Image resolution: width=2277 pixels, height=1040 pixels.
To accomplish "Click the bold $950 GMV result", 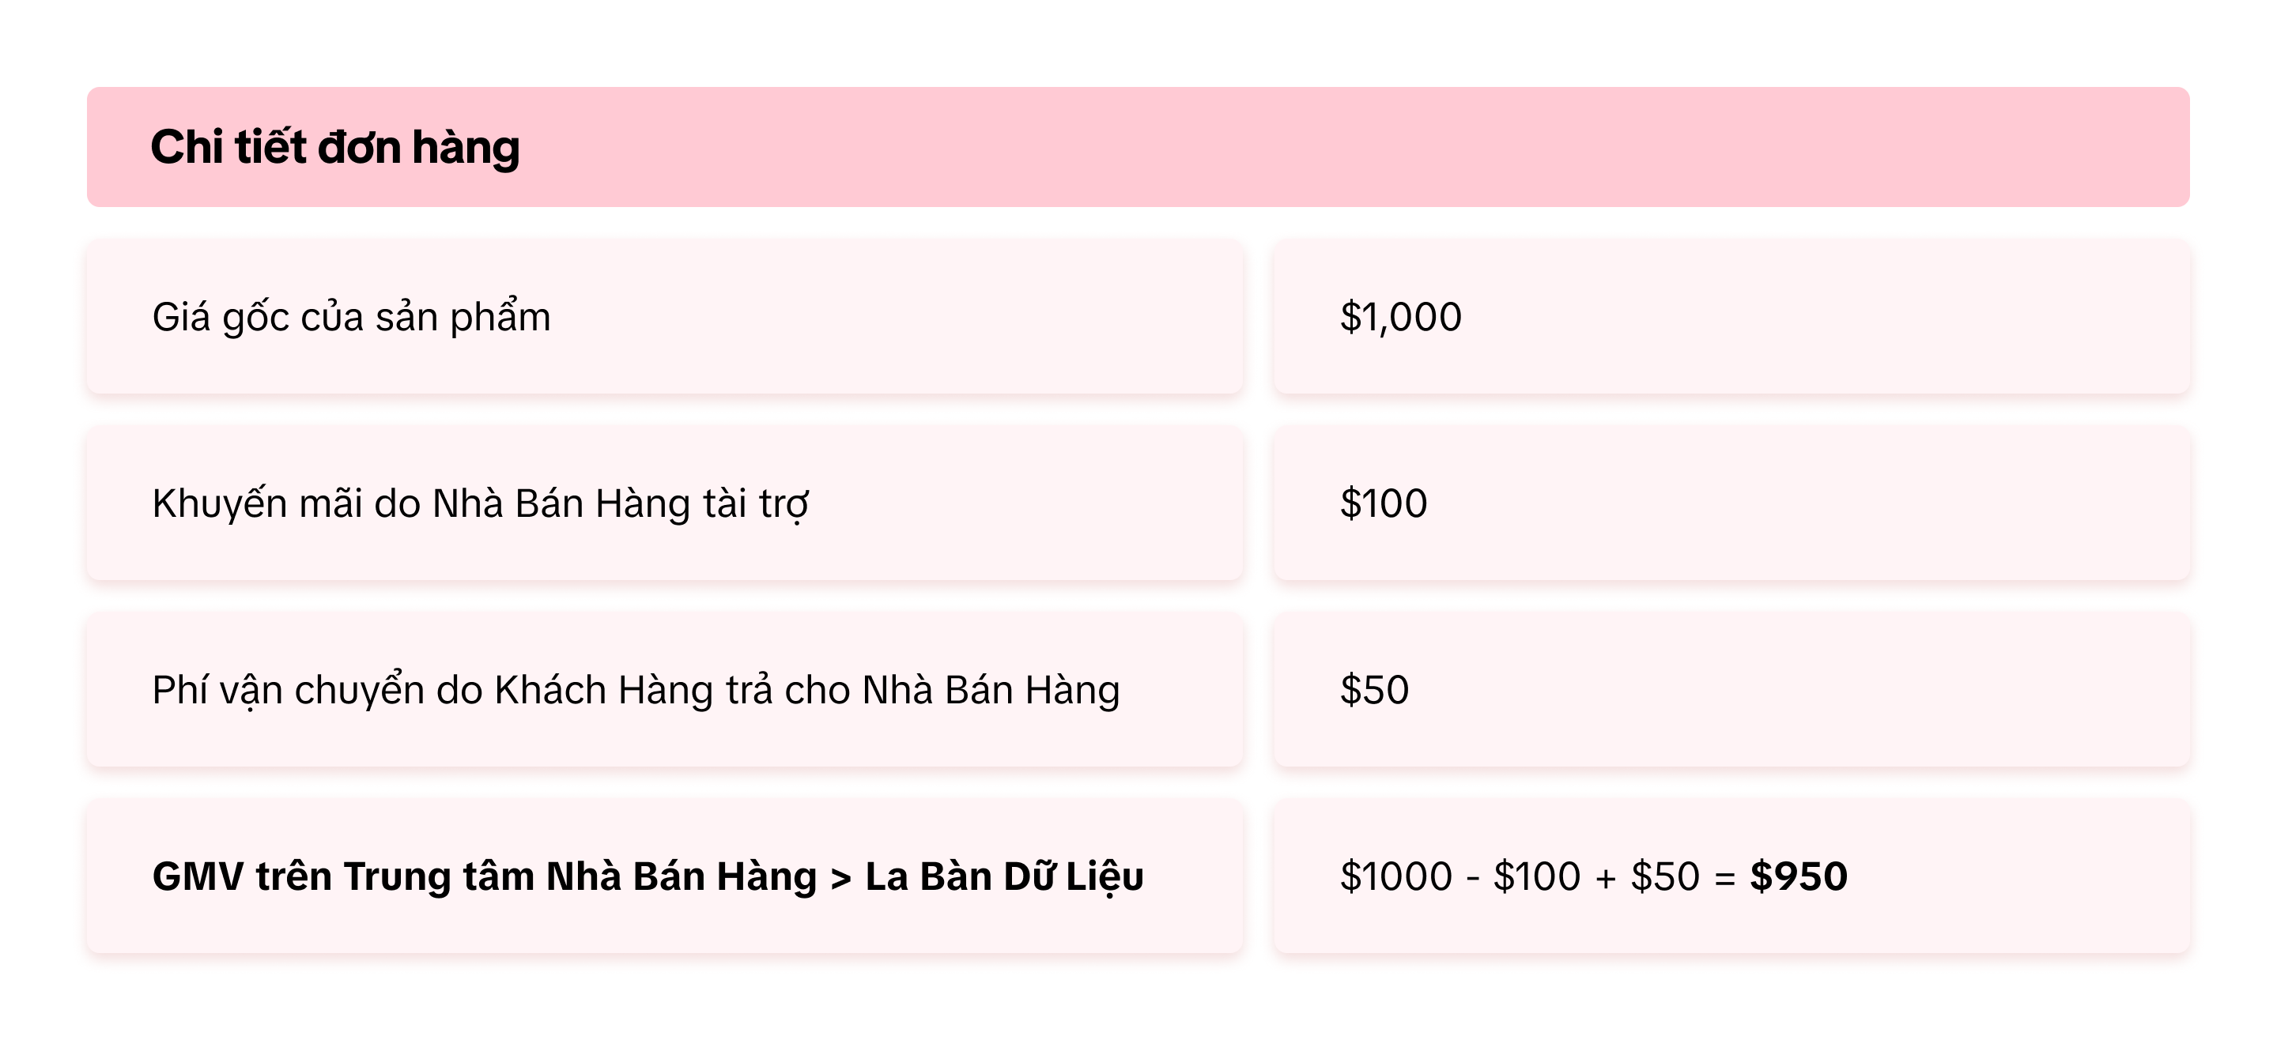I will coord(1799,876).
